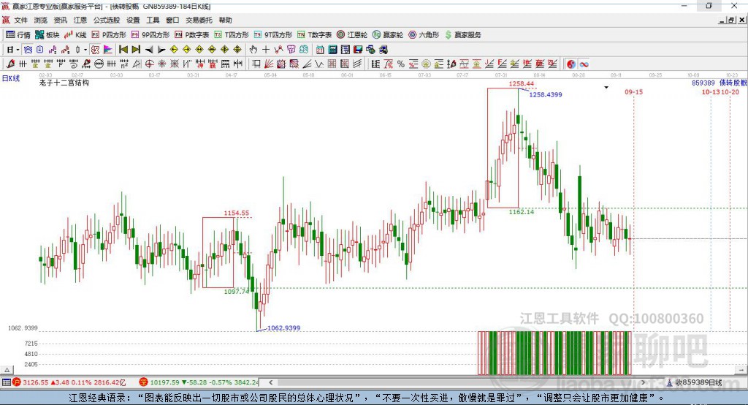Restore the inner chart window
This screenshot has height=405, width=748.
(730, 20)
